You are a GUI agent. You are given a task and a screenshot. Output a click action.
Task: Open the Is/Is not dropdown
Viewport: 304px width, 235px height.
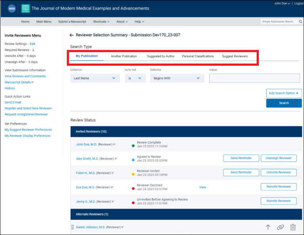click(135, 78)
